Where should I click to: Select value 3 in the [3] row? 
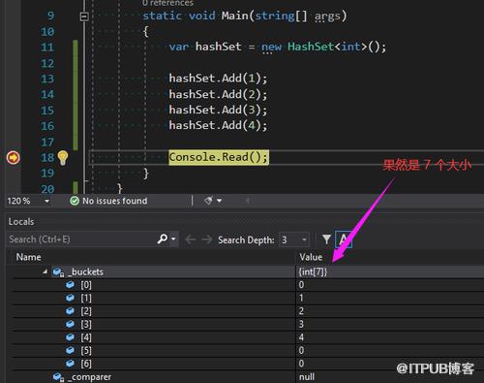[x=301, y=324]
